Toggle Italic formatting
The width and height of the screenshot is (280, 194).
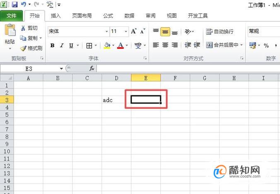click(62, 46)
